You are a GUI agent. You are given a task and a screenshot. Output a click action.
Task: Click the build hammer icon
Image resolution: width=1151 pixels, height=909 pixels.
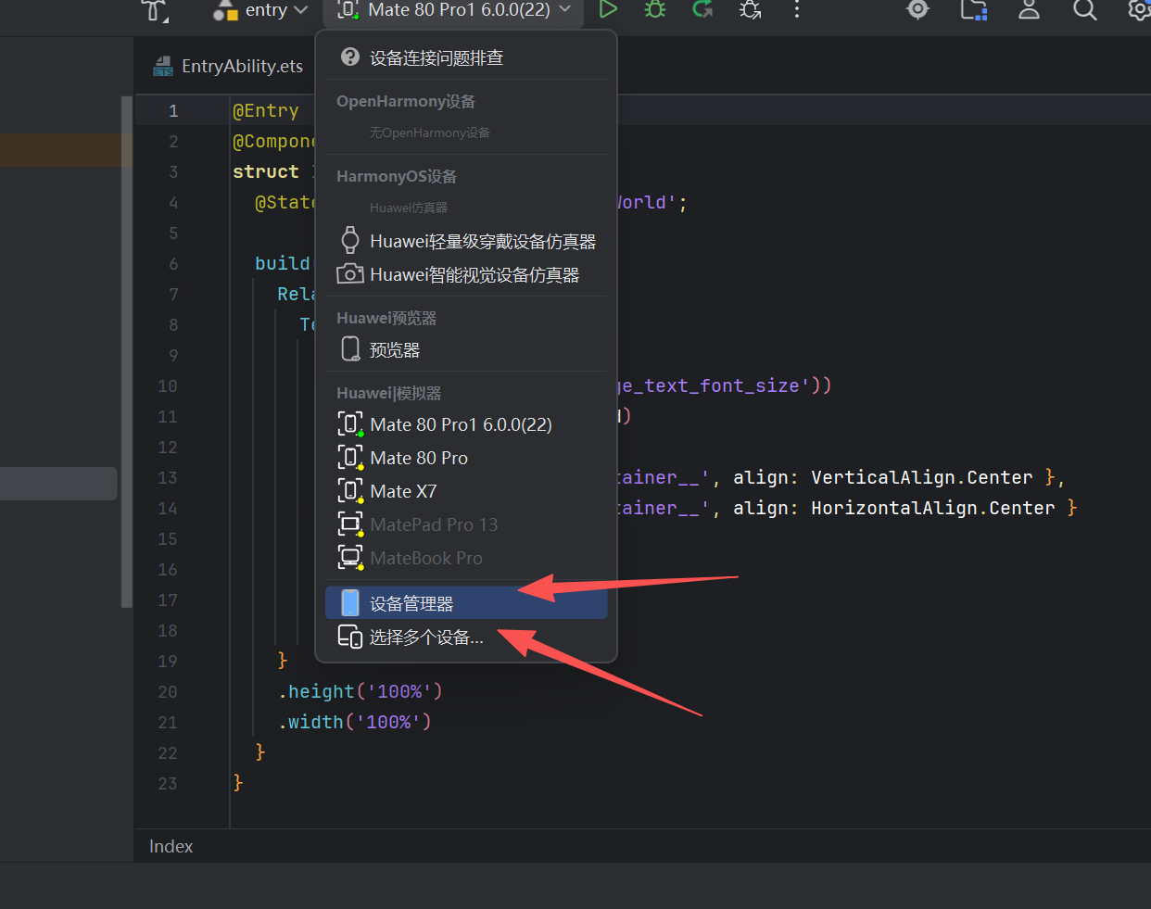click(x=155, y=10)
